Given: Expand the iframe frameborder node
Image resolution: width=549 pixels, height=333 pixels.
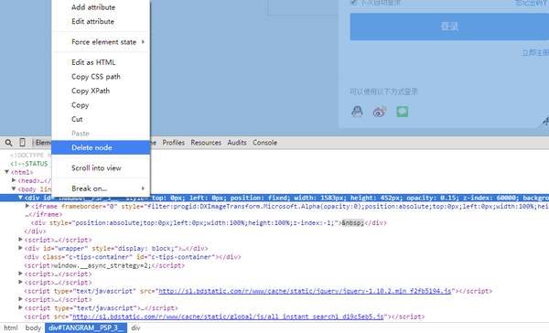Looking at the screenshot, I should pos(27,206).
